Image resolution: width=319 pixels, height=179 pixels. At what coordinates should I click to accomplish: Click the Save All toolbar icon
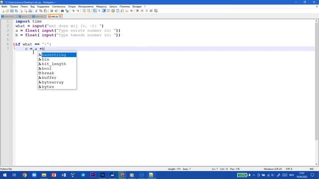point(16,11)
